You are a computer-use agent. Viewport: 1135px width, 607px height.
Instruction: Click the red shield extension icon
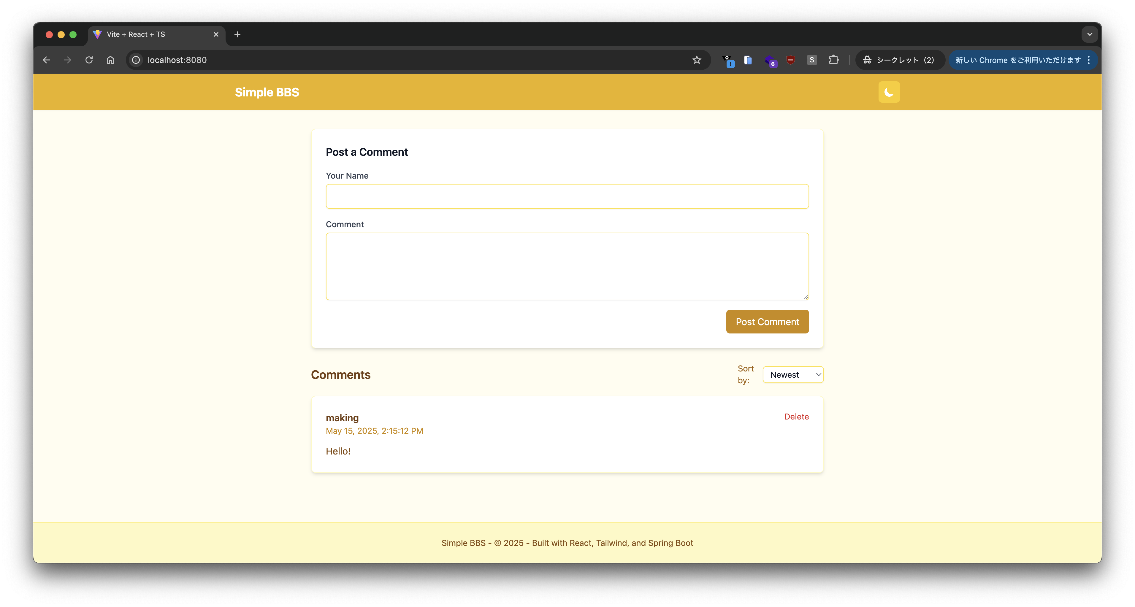point(790,60)
